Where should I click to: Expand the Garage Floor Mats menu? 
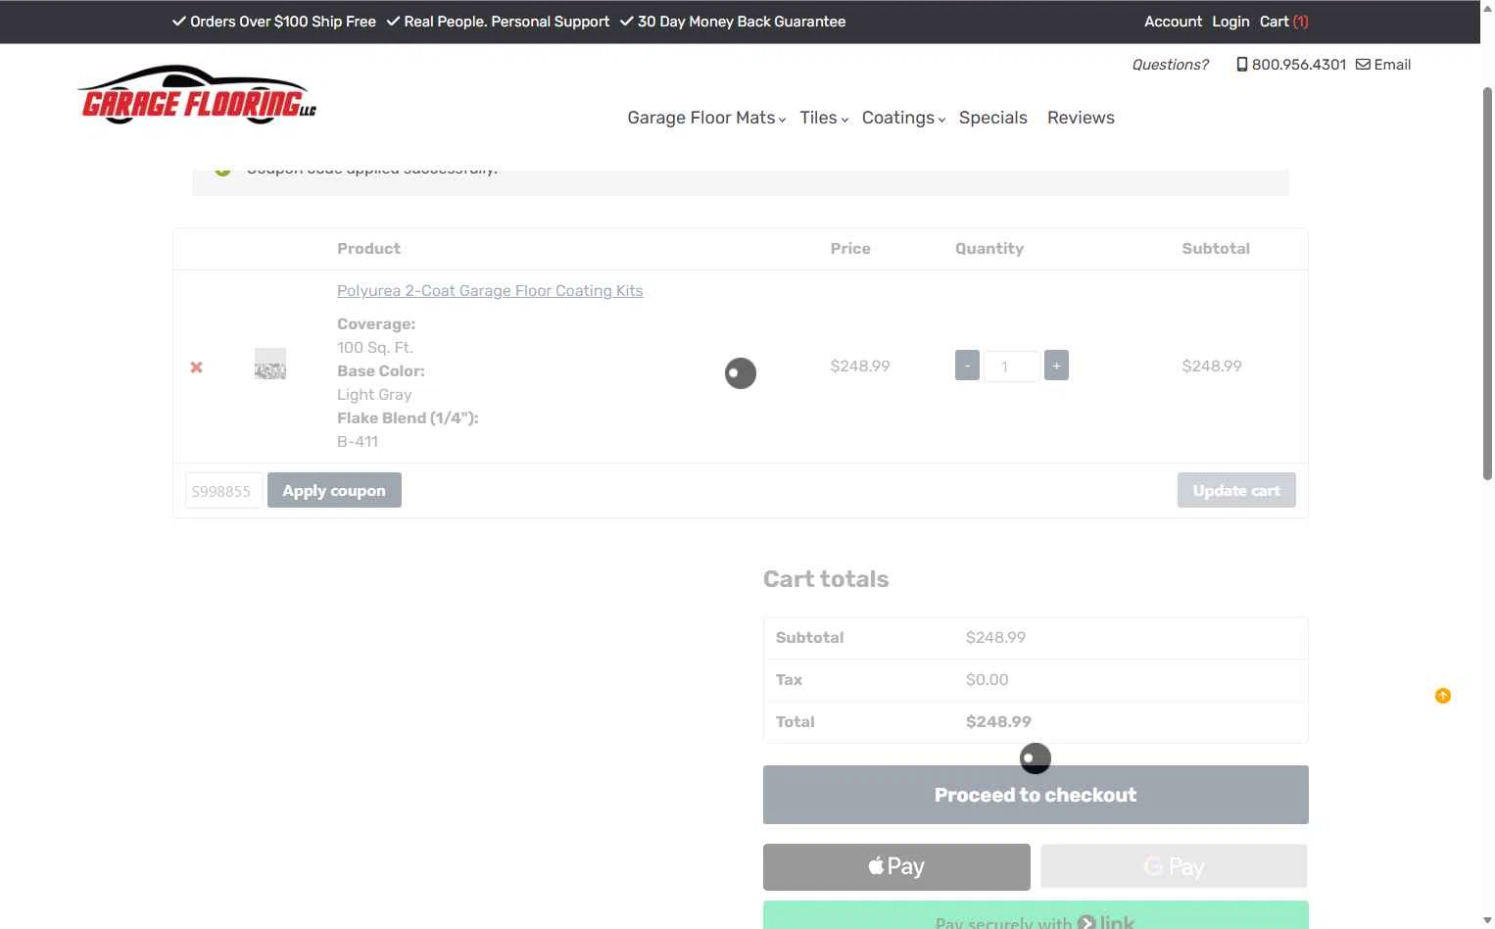click(706, 118)
